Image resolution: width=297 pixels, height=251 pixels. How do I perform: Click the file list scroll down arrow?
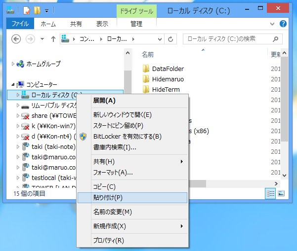(284, 176)
